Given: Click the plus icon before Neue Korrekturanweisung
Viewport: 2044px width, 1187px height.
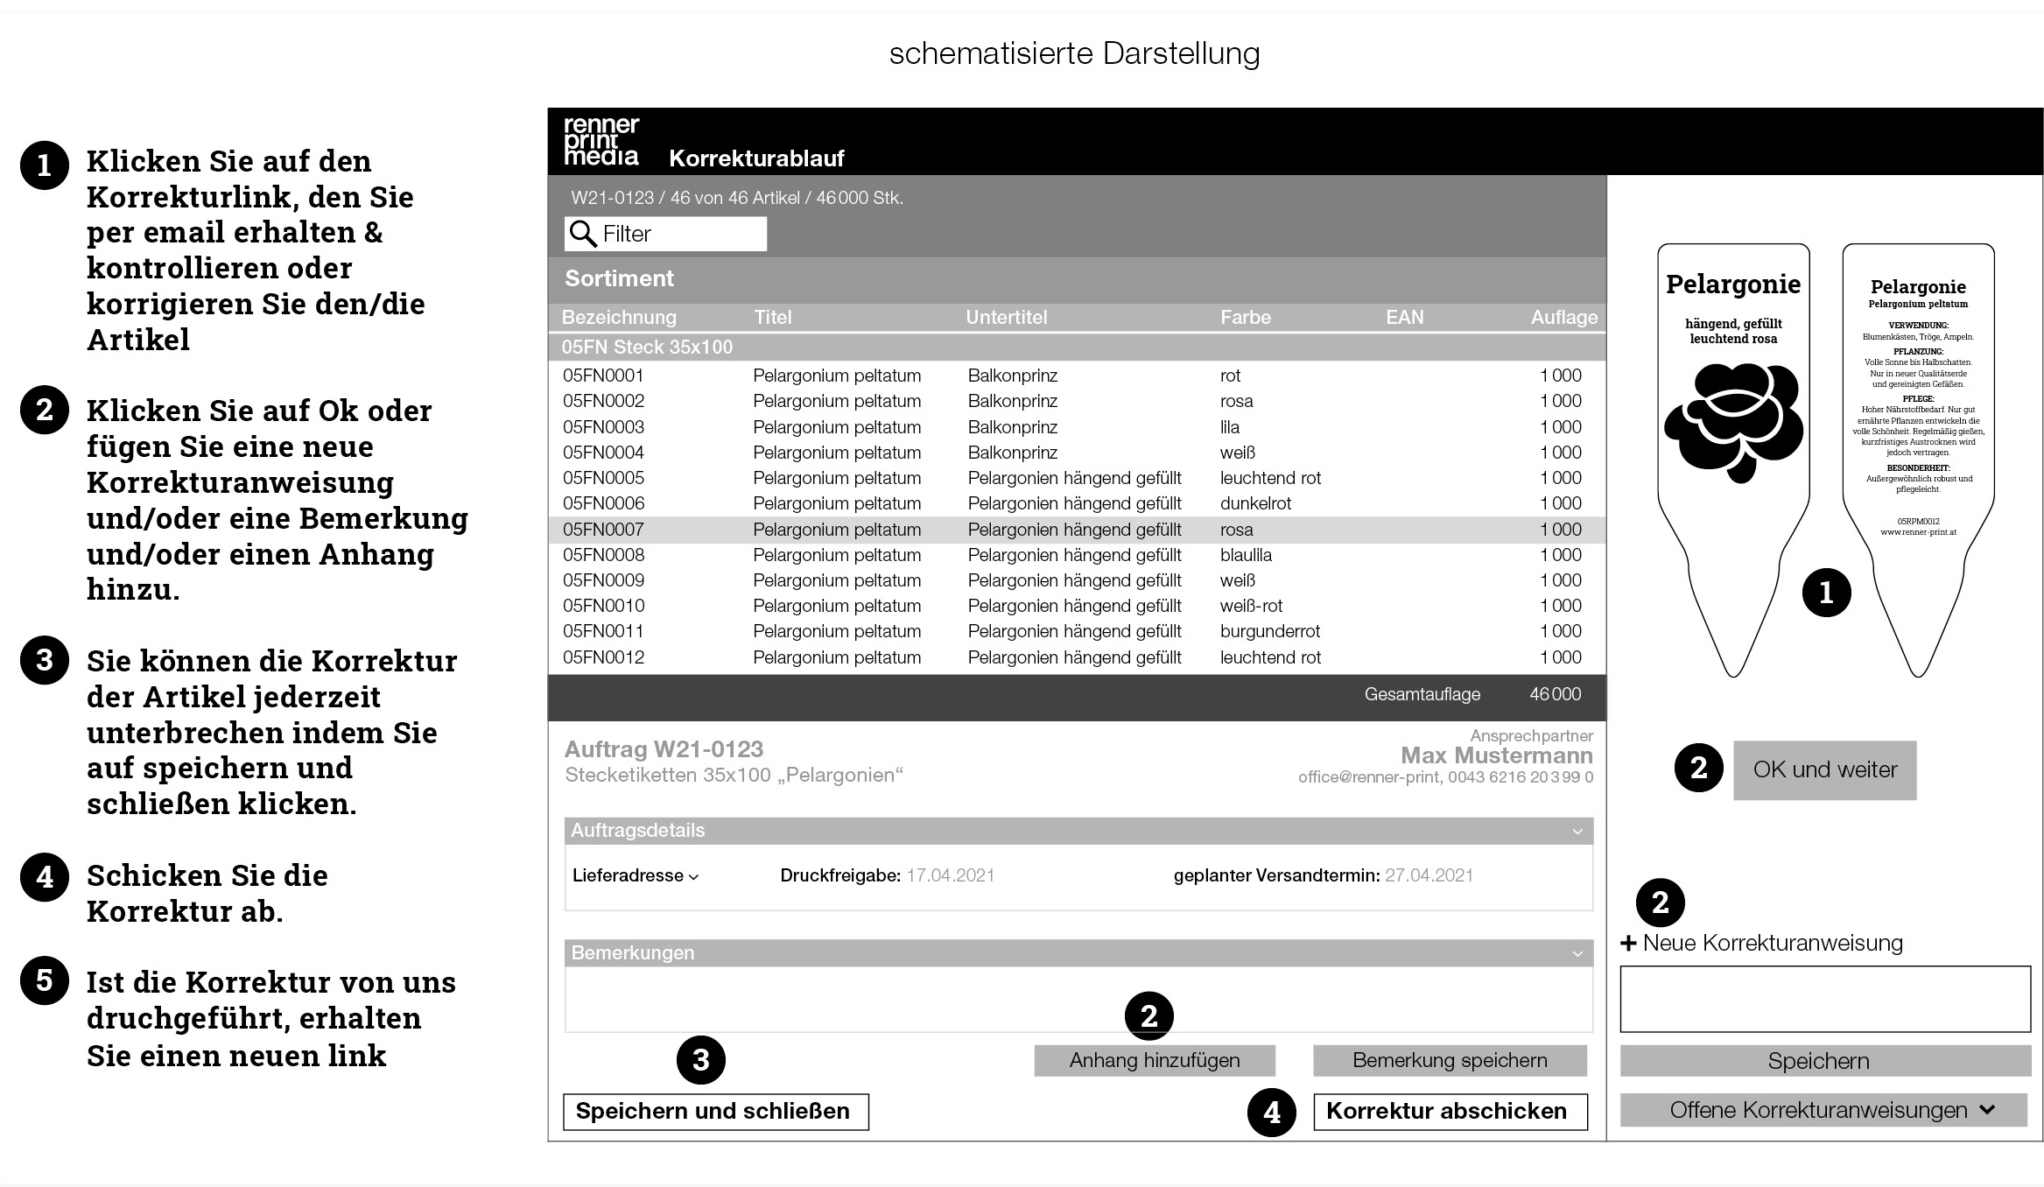Looking at the screenshot, I should [1628, 943].
